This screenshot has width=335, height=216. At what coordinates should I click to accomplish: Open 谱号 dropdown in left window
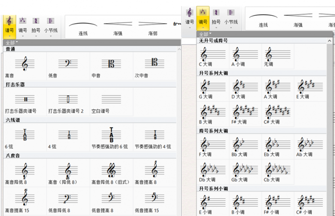(9, 27)
